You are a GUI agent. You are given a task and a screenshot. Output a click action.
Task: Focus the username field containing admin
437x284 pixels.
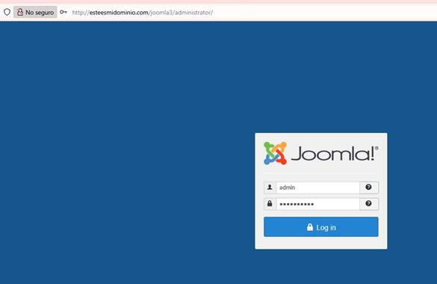tap(317, 188)
